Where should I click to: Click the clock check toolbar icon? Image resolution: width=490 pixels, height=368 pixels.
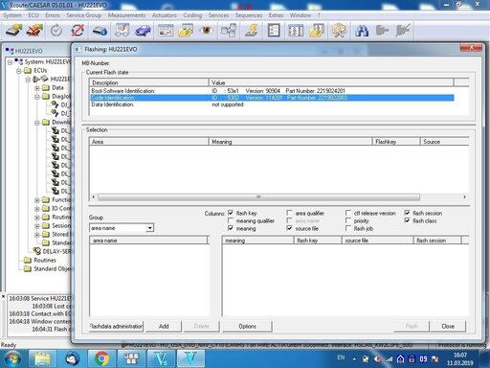56,31
